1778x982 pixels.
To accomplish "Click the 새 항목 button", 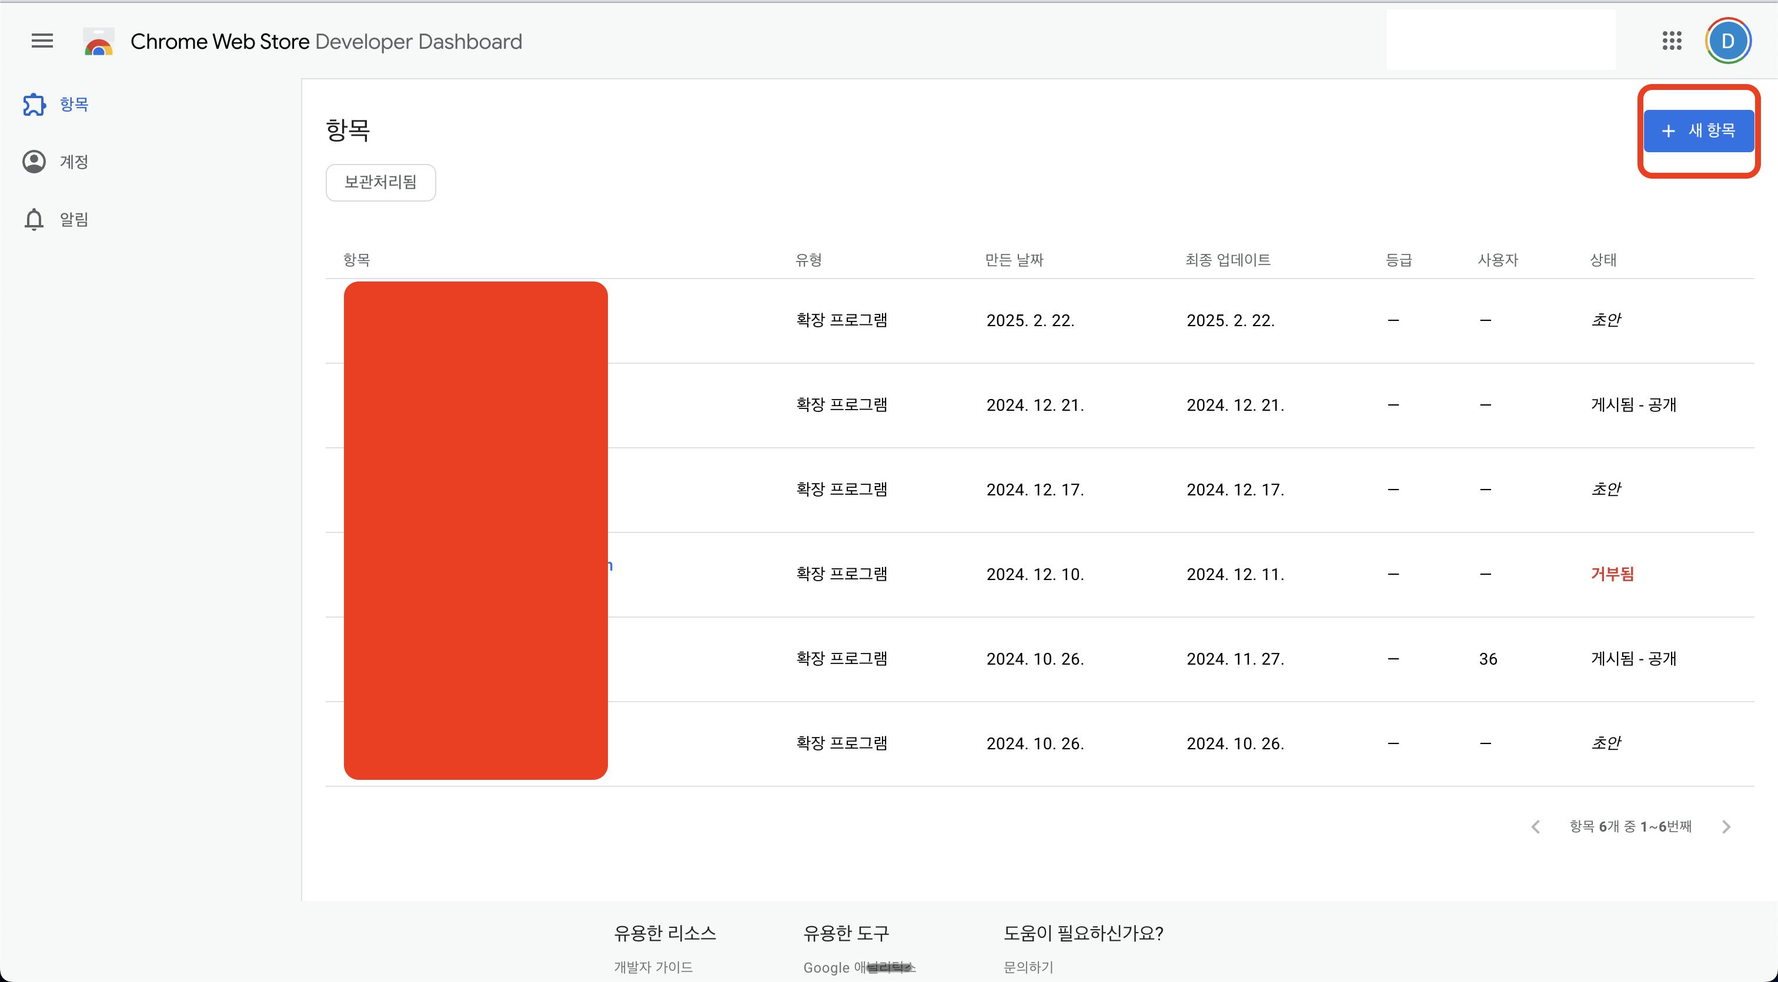I will (x=1699, y=130).
